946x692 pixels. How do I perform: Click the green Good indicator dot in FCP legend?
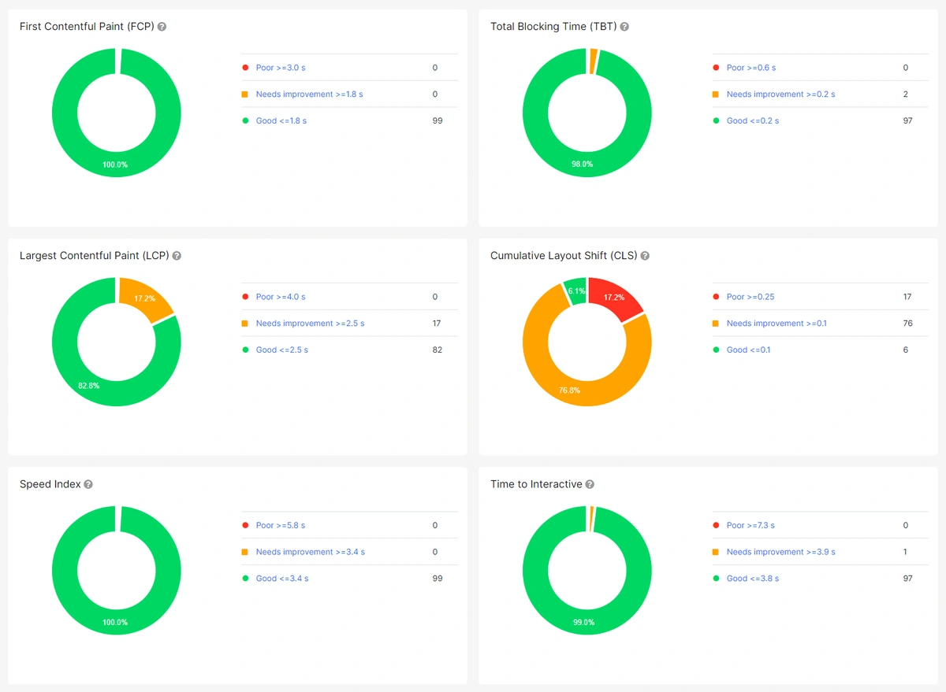point(245,120)
